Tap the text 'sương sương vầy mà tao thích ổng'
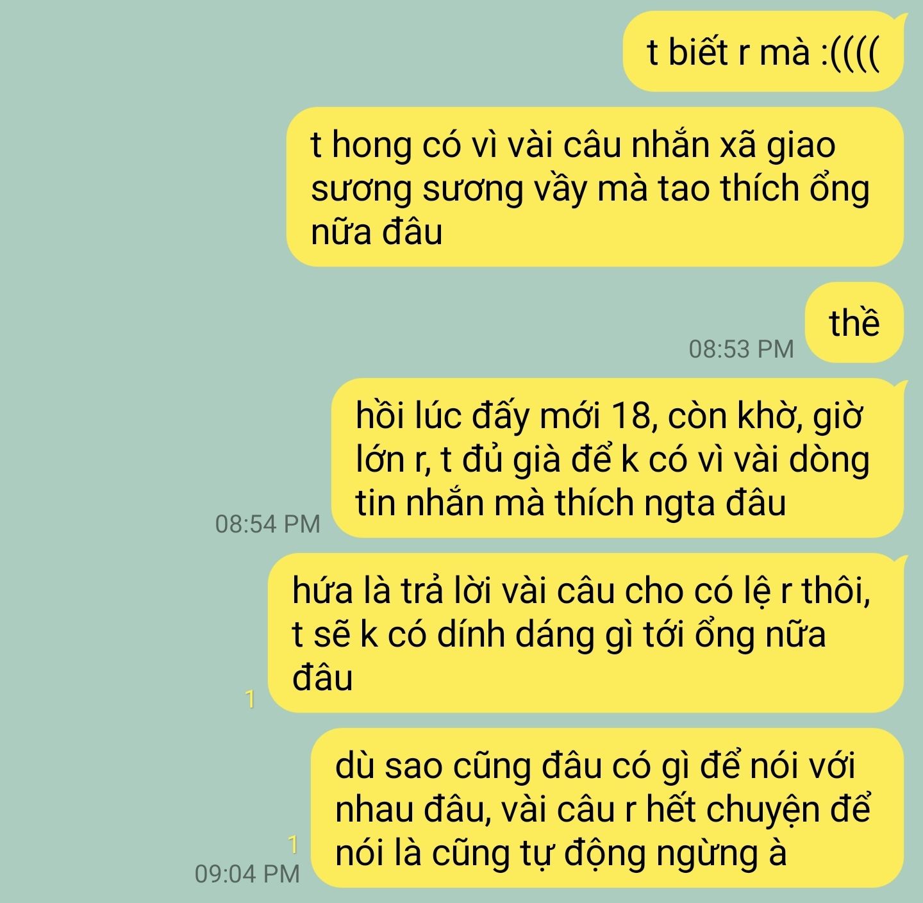This screenshot has width=923, height=903. pos(590,188)
